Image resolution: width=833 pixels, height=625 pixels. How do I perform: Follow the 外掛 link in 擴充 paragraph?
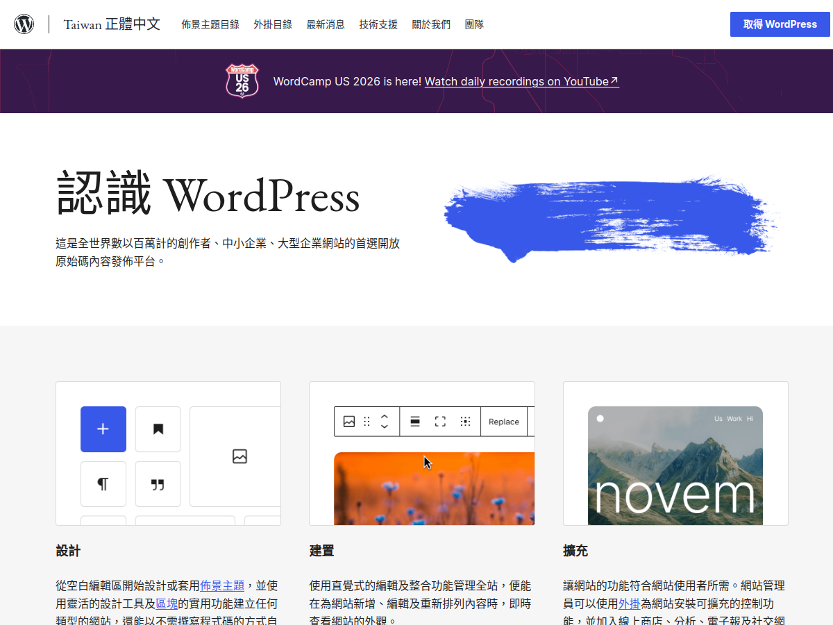(x=630, y=603)
